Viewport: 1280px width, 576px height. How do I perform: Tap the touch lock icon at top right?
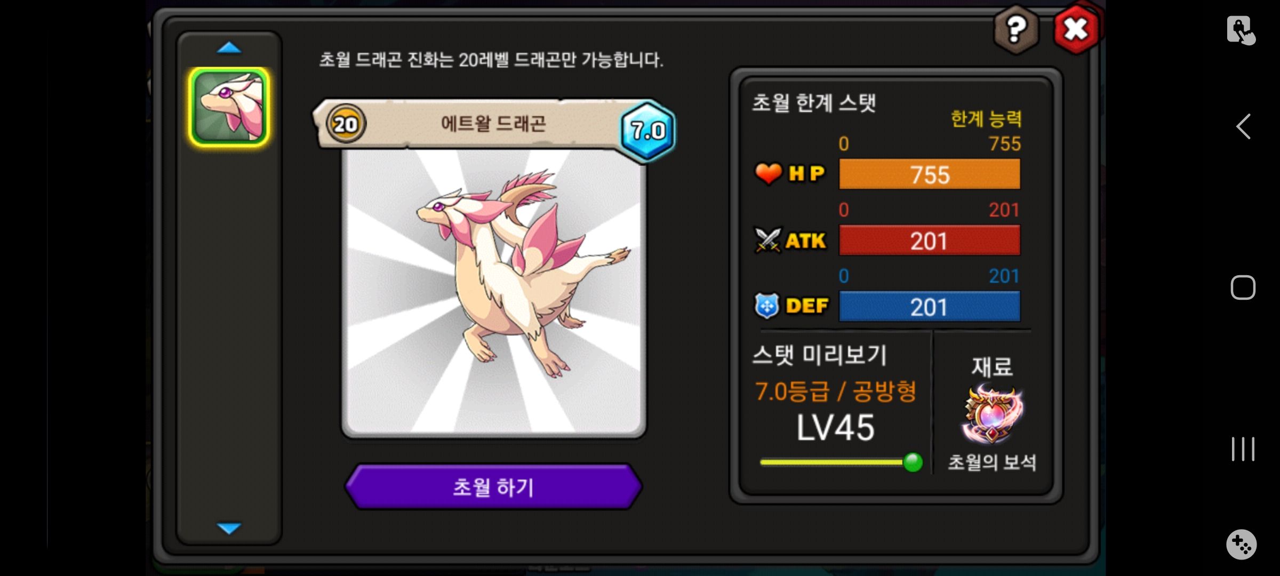point(1241,30)
